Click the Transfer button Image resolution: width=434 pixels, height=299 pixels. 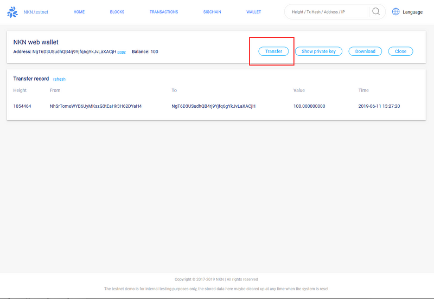273,51
